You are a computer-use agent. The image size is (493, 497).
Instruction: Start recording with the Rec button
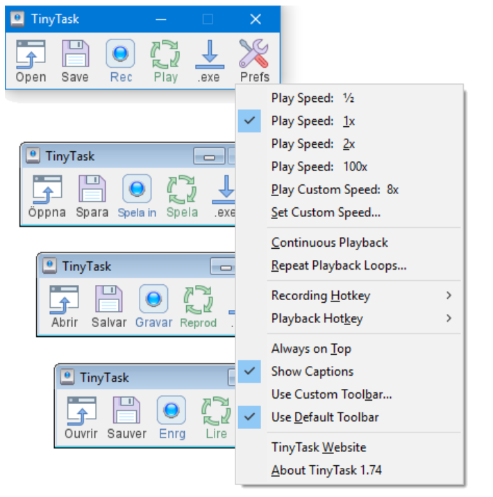(120, 53)
